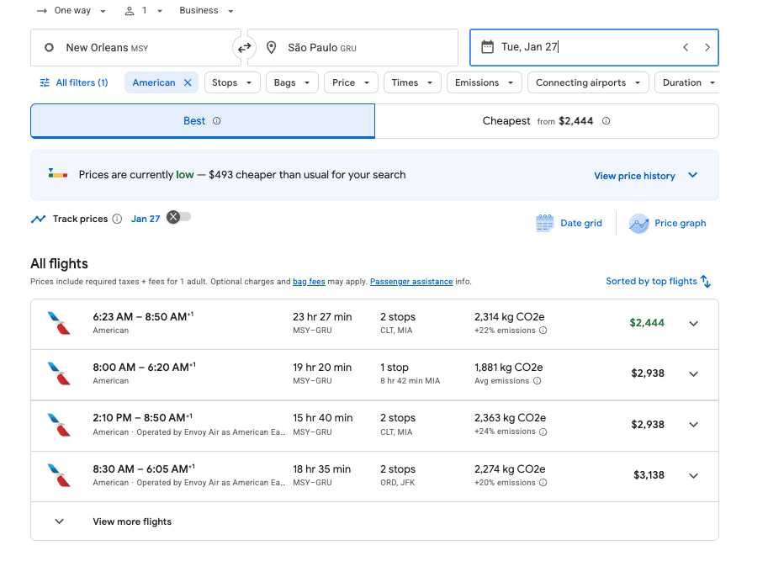Viewport: 768px width, 577px height.
Task: Open the Bags filter dropdown
Action: point(292,83)
